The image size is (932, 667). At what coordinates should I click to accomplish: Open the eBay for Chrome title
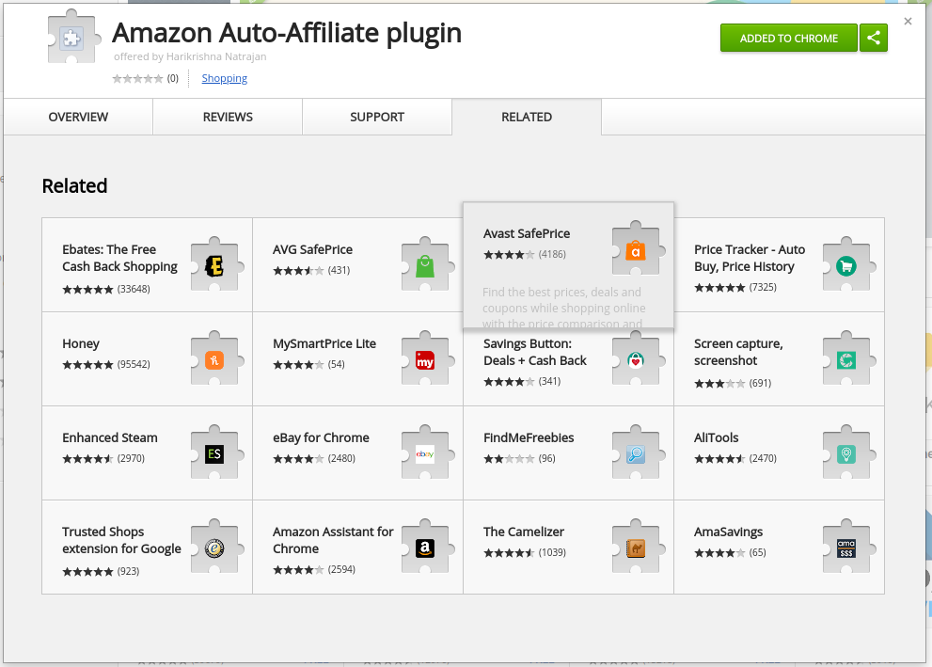tap(321, 437)
